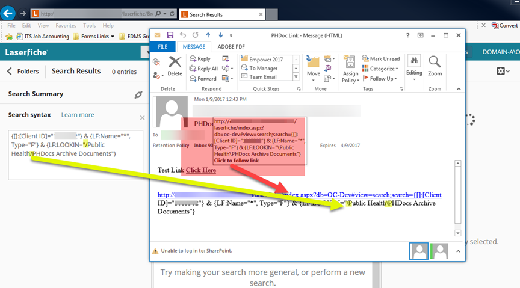Open the Move Actions dropdown
520x288 pixels.
coord(329,79)
